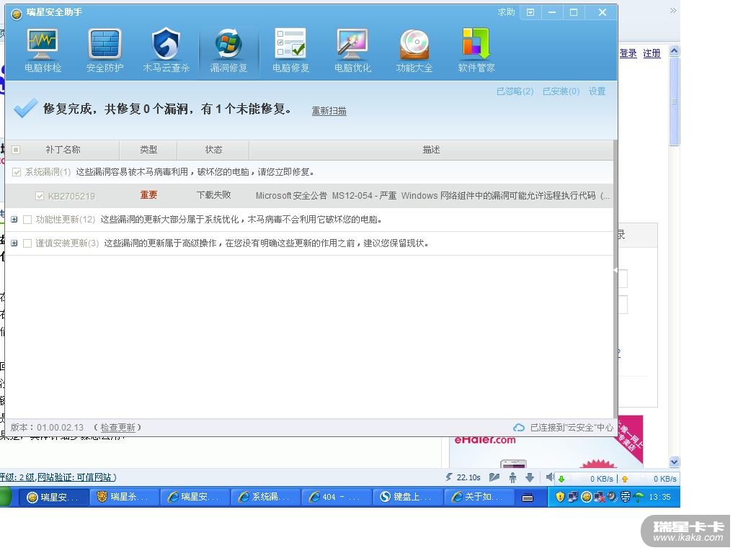Click the yellow security shield tray icon
The image size is (738, 553).
[x=559, y=497]
